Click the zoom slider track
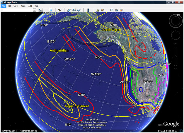The width and height of the screenshot is (184, 133). click(176, 56)
